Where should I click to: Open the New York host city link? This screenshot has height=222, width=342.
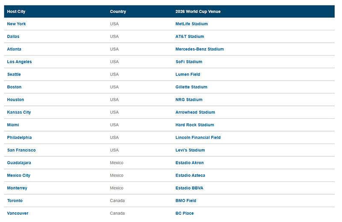tap(16, 24)
